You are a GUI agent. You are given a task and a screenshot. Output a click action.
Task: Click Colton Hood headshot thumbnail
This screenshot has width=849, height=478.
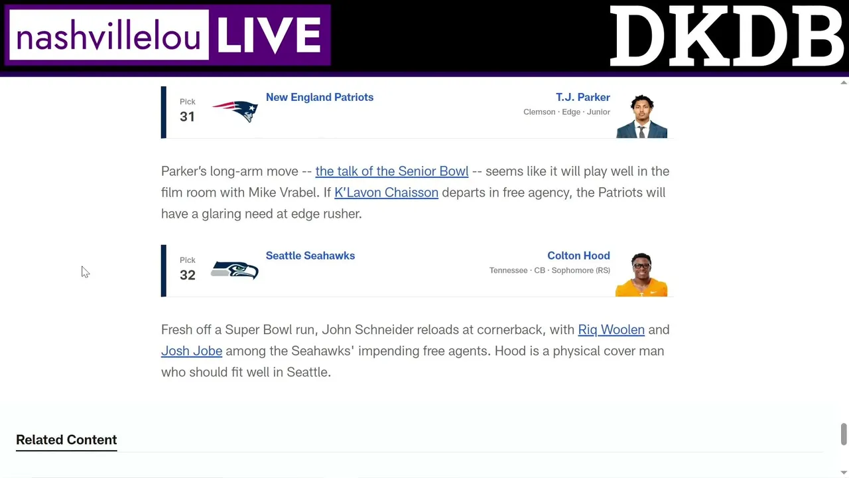641,274
